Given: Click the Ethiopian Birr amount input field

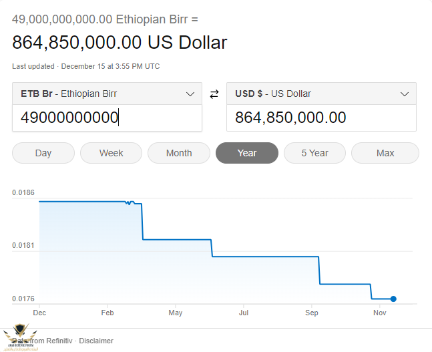Looking at the screenshot, I should pyautogui.click(x=107, y=118).
